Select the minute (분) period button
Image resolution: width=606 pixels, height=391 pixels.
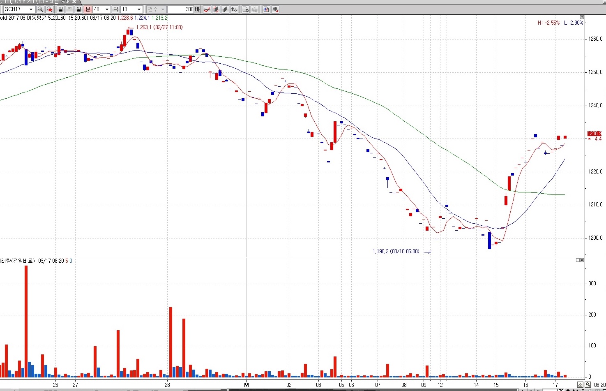point(88,9)
